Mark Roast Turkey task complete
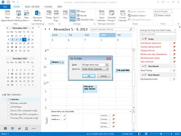This screenshot has height=136, width=181. (170, 71)
